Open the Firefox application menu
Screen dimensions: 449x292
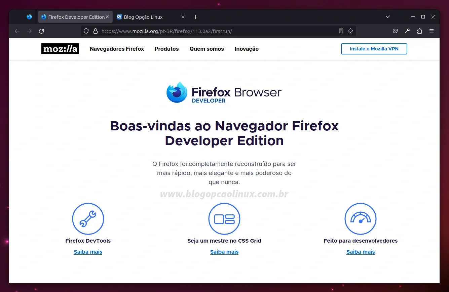(x=432, y=31)
